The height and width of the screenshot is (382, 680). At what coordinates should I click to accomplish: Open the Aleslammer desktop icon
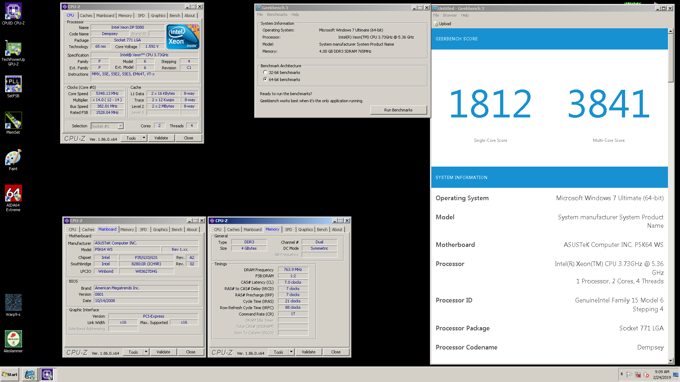[13, 341]
